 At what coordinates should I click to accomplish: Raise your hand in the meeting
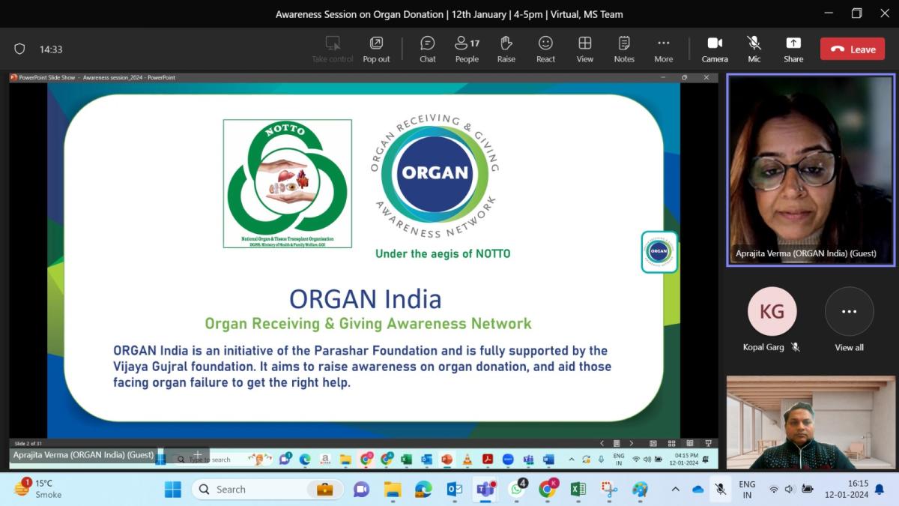click(x=506, y=49)
